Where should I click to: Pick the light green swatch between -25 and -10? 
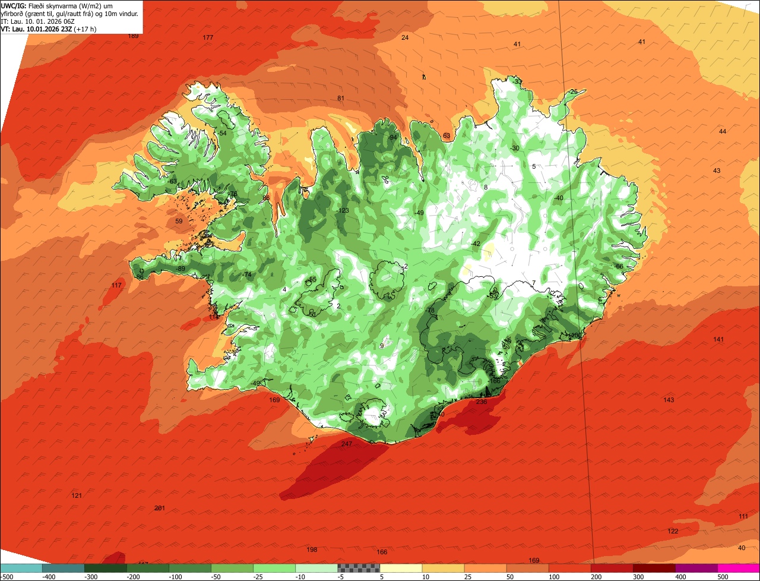point(274,568)
